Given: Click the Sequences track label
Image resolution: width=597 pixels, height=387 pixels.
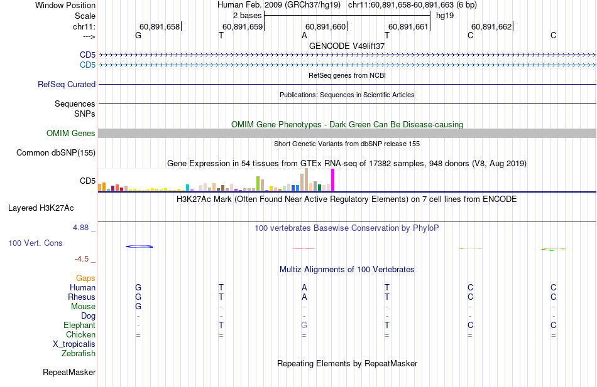Looking at the screenshot, I should (x=75, y=103).
